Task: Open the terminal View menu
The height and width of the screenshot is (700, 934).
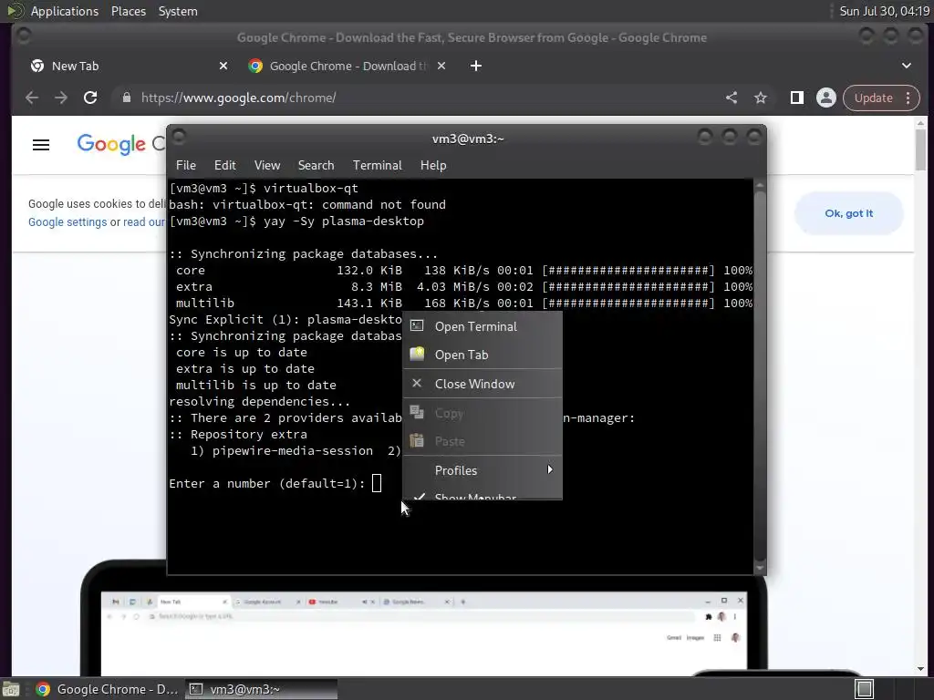Action: click(267, 166)
